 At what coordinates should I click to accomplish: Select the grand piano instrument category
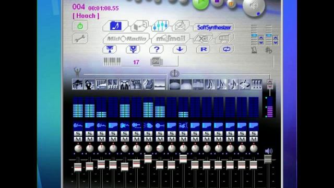pos(78,85)
